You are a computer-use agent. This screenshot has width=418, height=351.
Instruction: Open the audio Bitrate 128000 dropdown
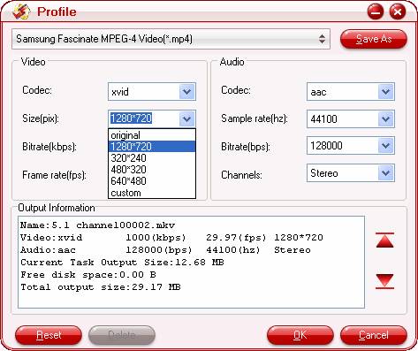(385, 145)
